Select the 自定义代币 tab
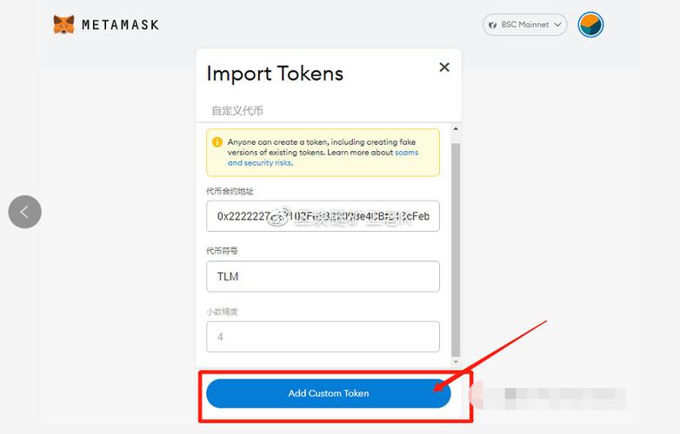This screenshot has height=434, width=680. click(x=237, y=110)
